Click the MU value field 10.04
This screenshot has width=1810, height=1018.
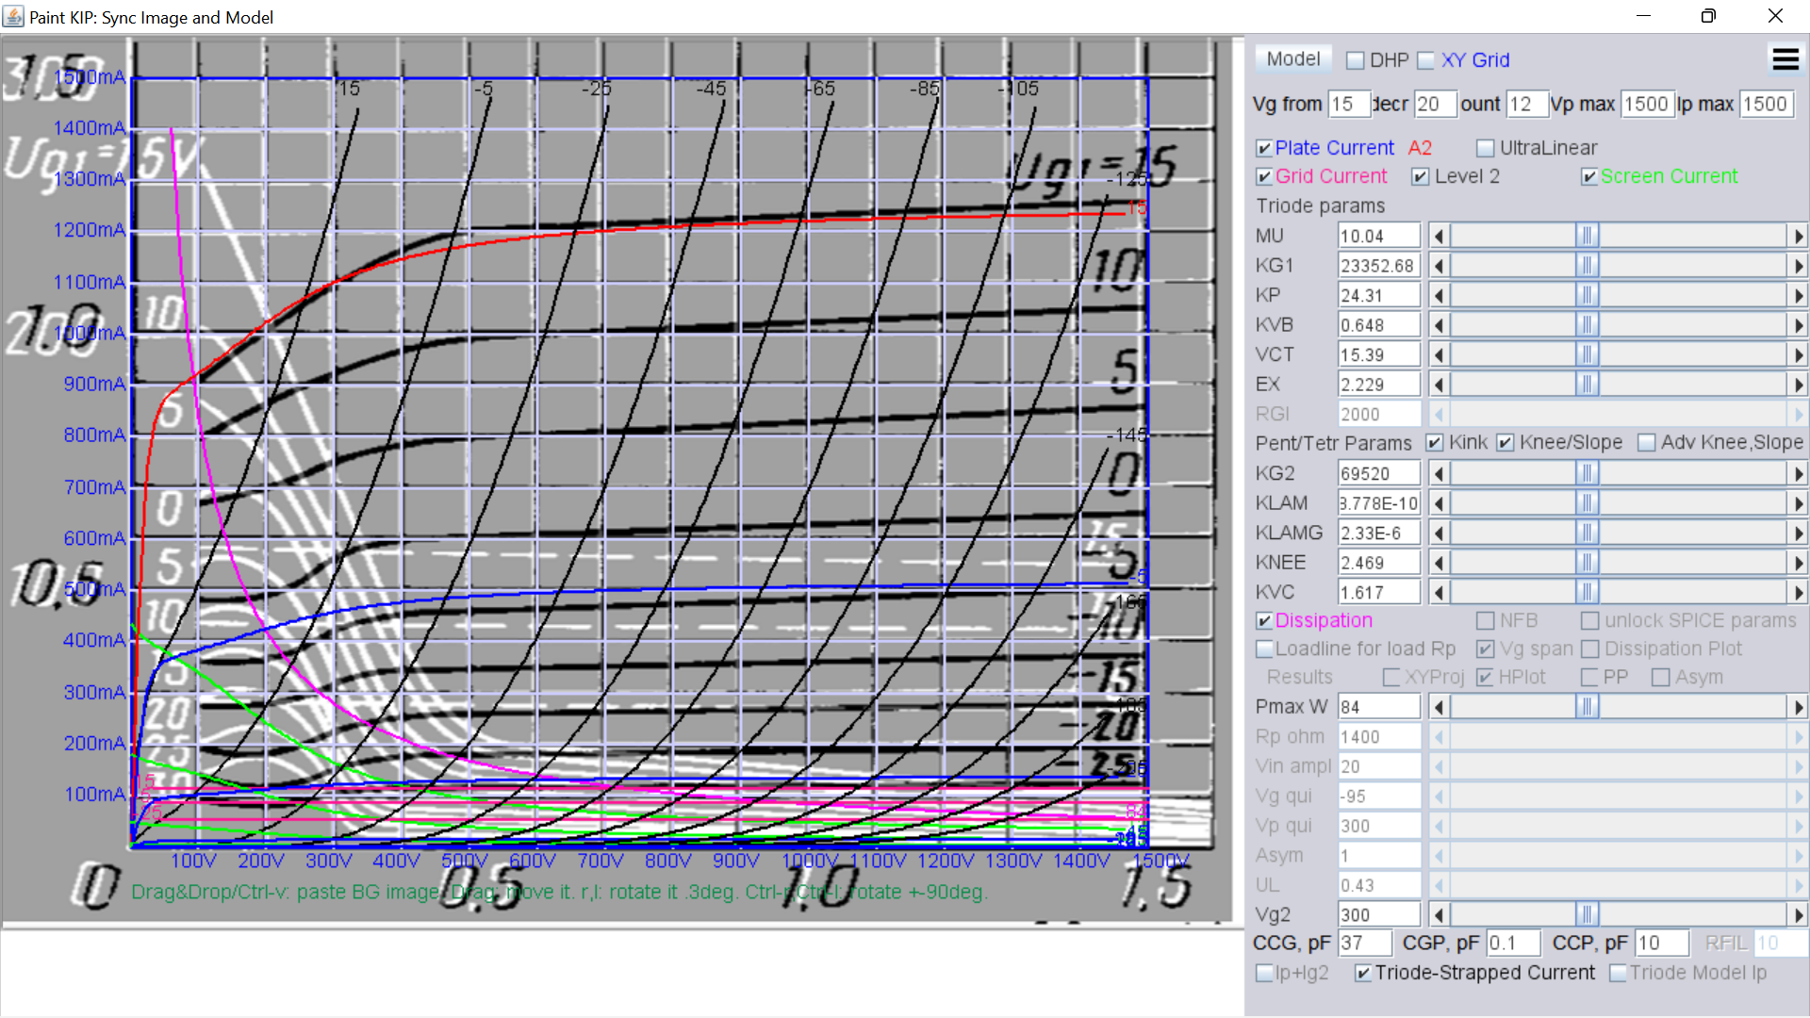pyautogui.click(x=1379, y=236)
